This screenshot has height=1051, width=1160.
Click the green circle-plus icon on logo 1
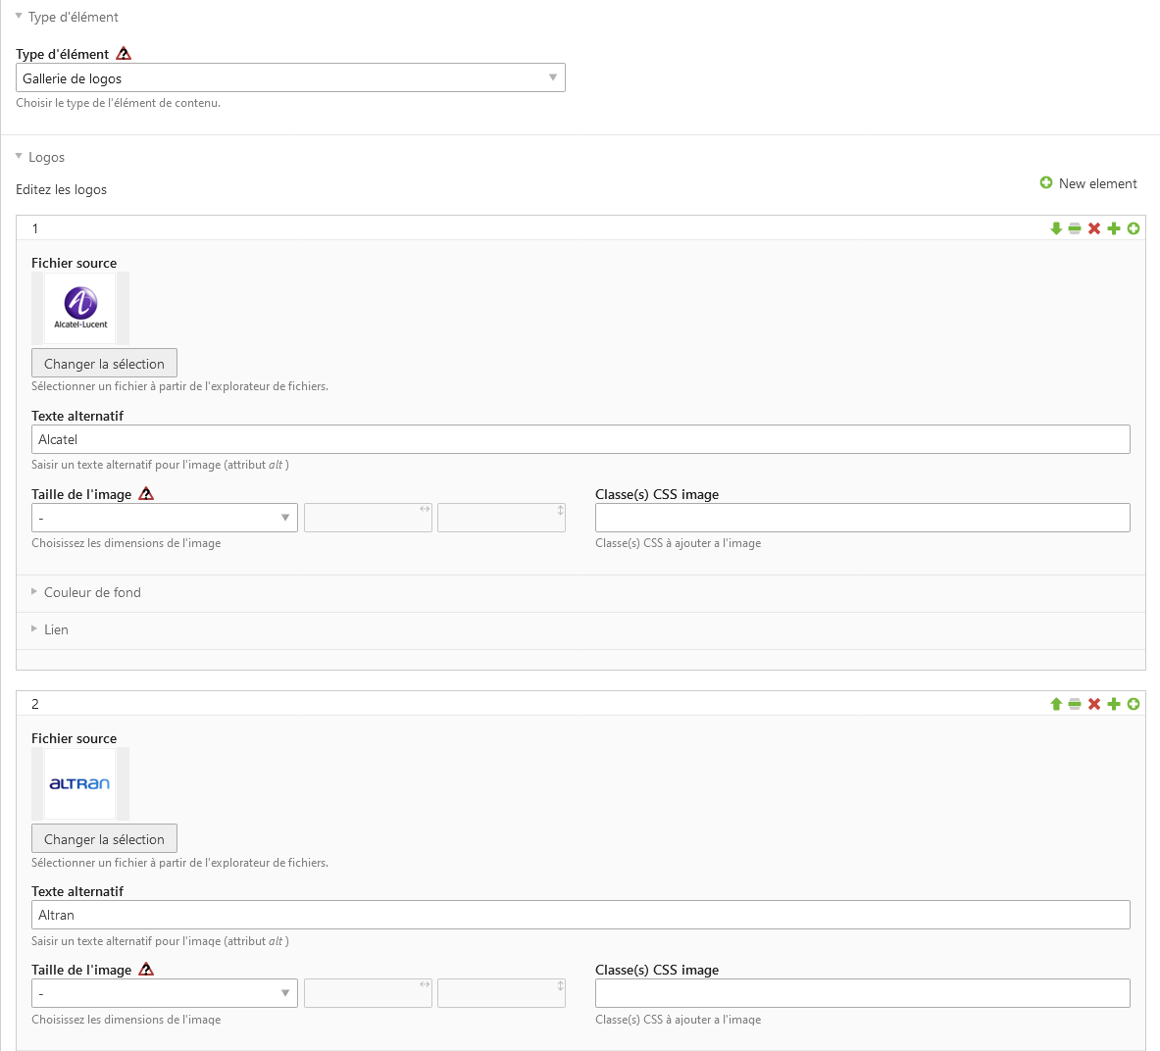1134,228
